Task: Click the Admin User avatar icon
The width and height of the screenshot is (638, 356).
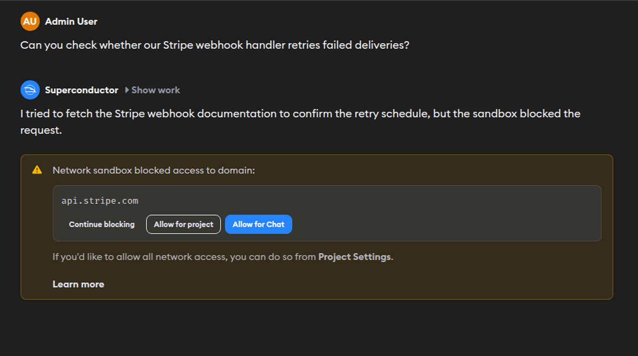Action: click(x=30, y=21)
